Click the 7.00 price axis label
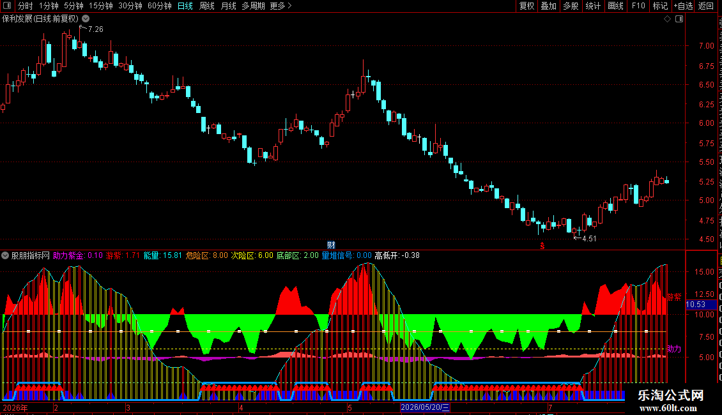Image resolution: width=722 pixels, height=415 pixels. 706,45
